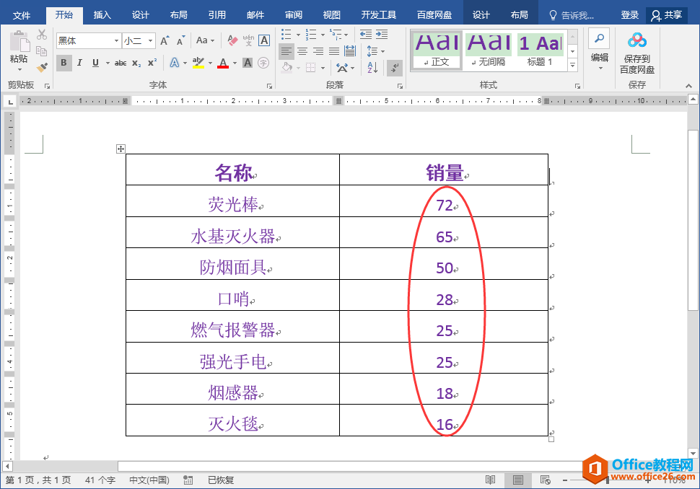Viewport: 700px width, 489px height.
Task: Increase font size with grow button
Action: [165, 40]
